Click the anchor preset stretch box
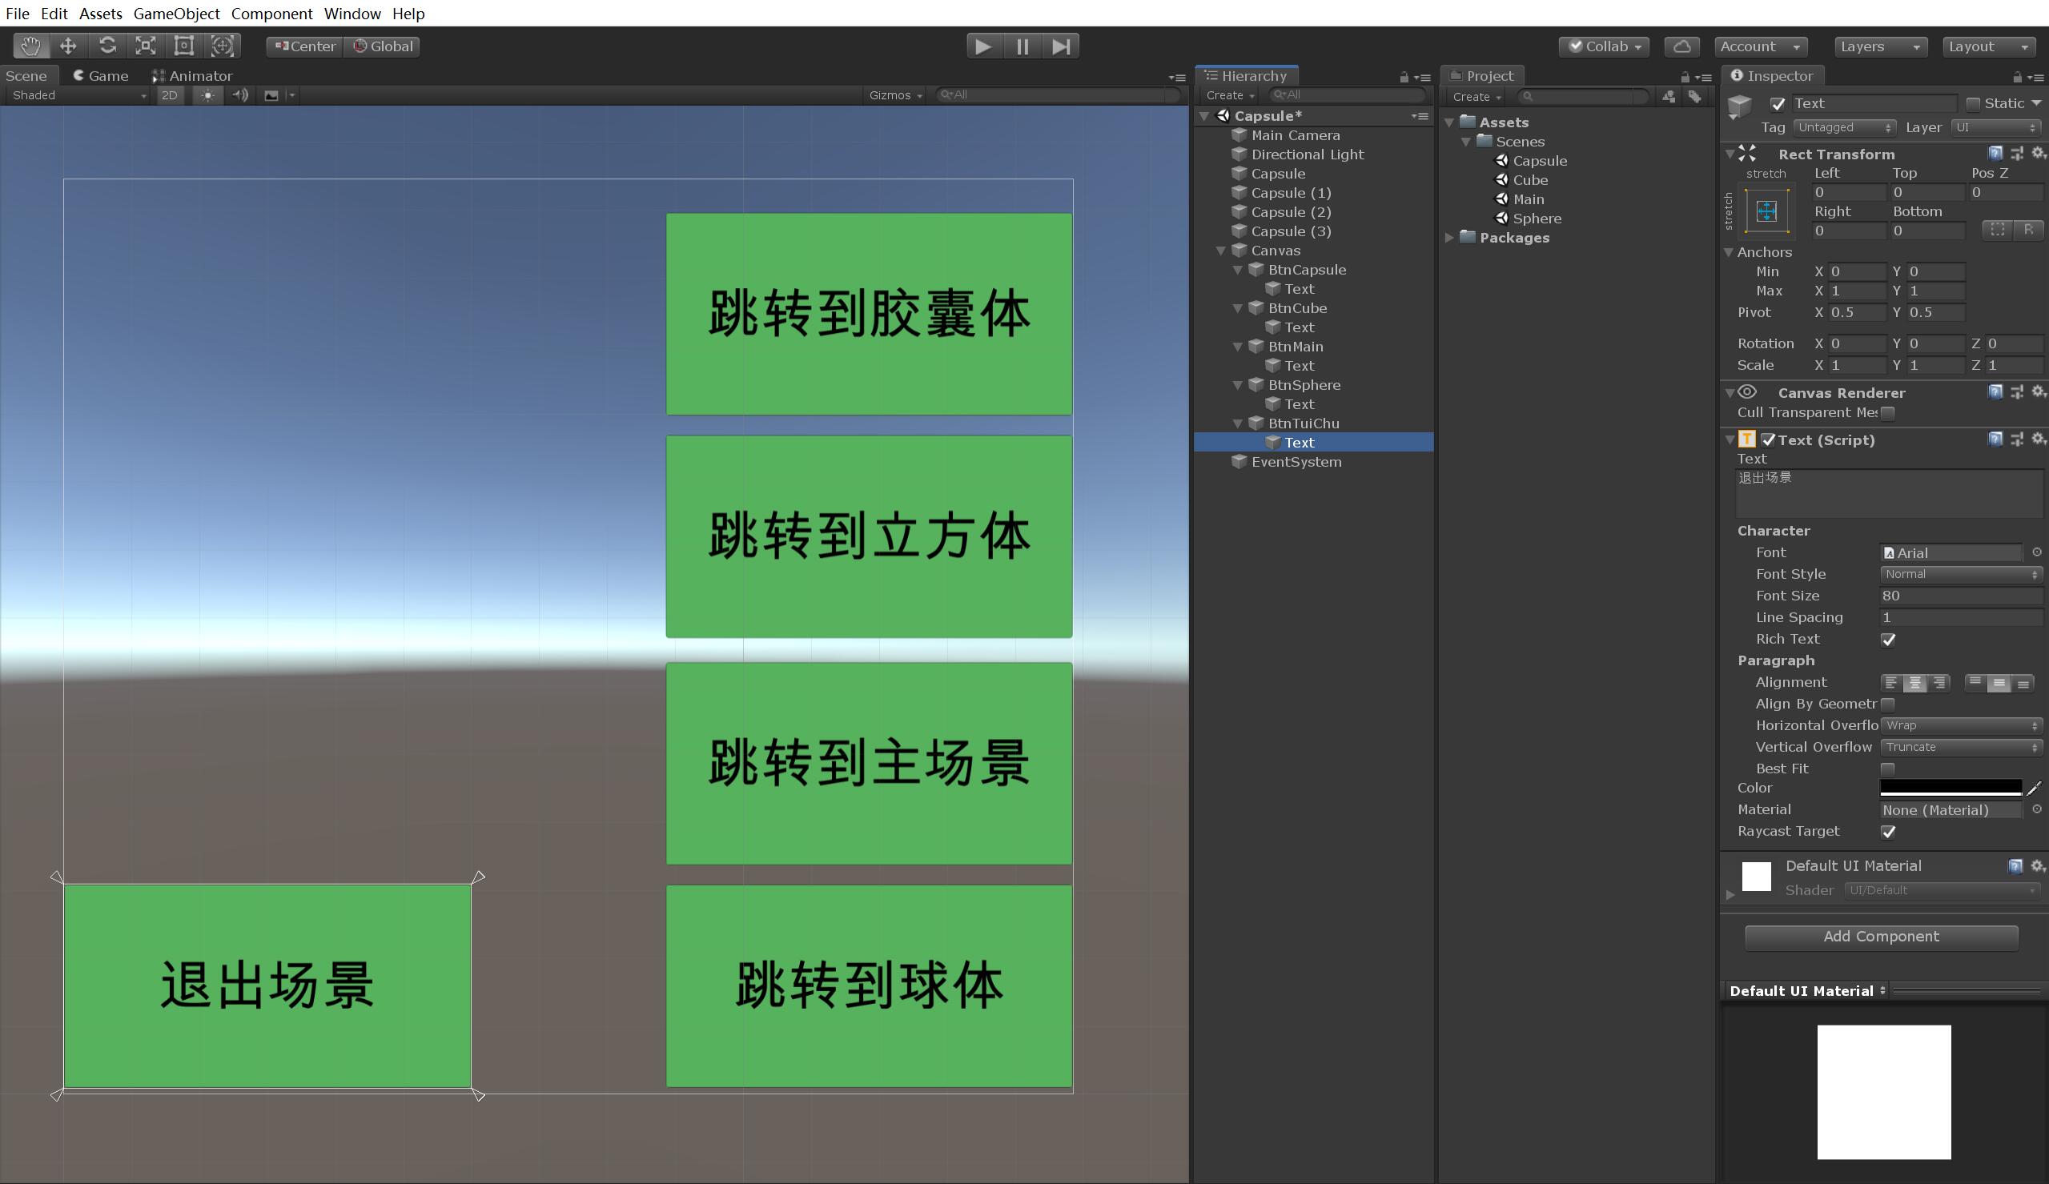The height and width of the screenshot is (1184, 2049). pyautogui.click(x=1767, y=211)
